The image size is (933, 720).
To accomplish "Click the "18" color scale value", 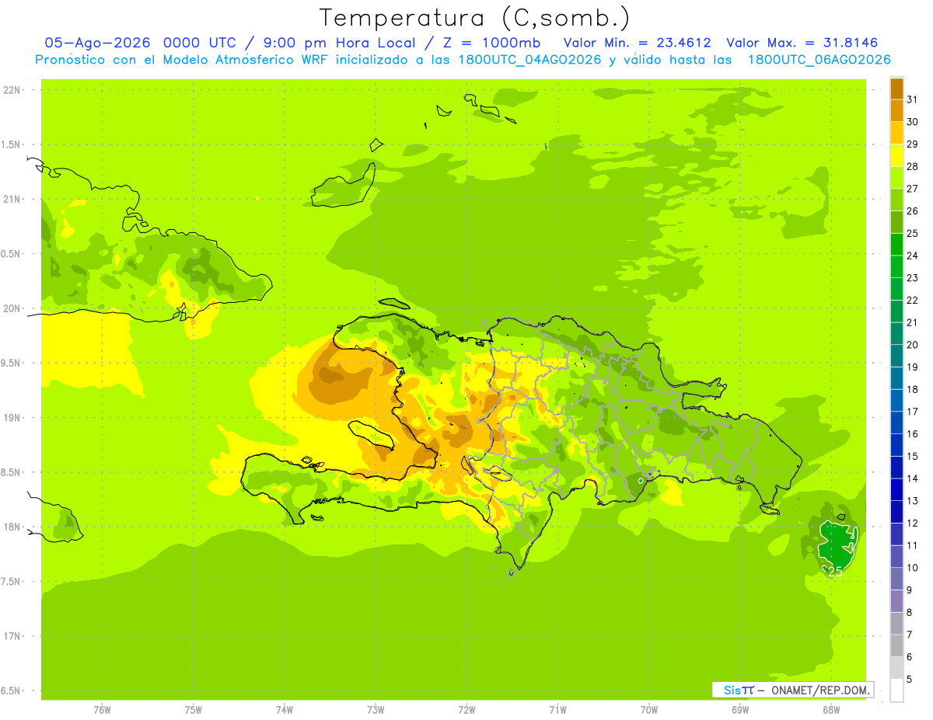I will click(x=913, y=389).
